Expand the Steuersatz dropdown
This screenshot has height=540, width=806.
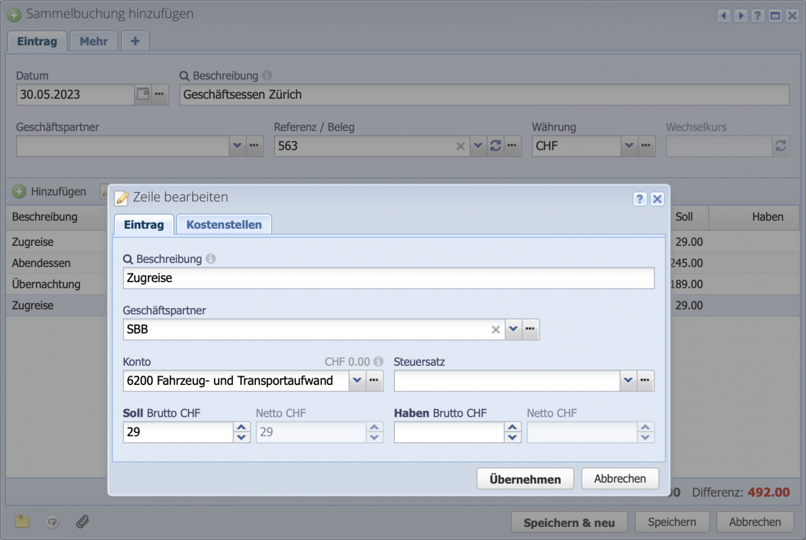pos(628,380)
